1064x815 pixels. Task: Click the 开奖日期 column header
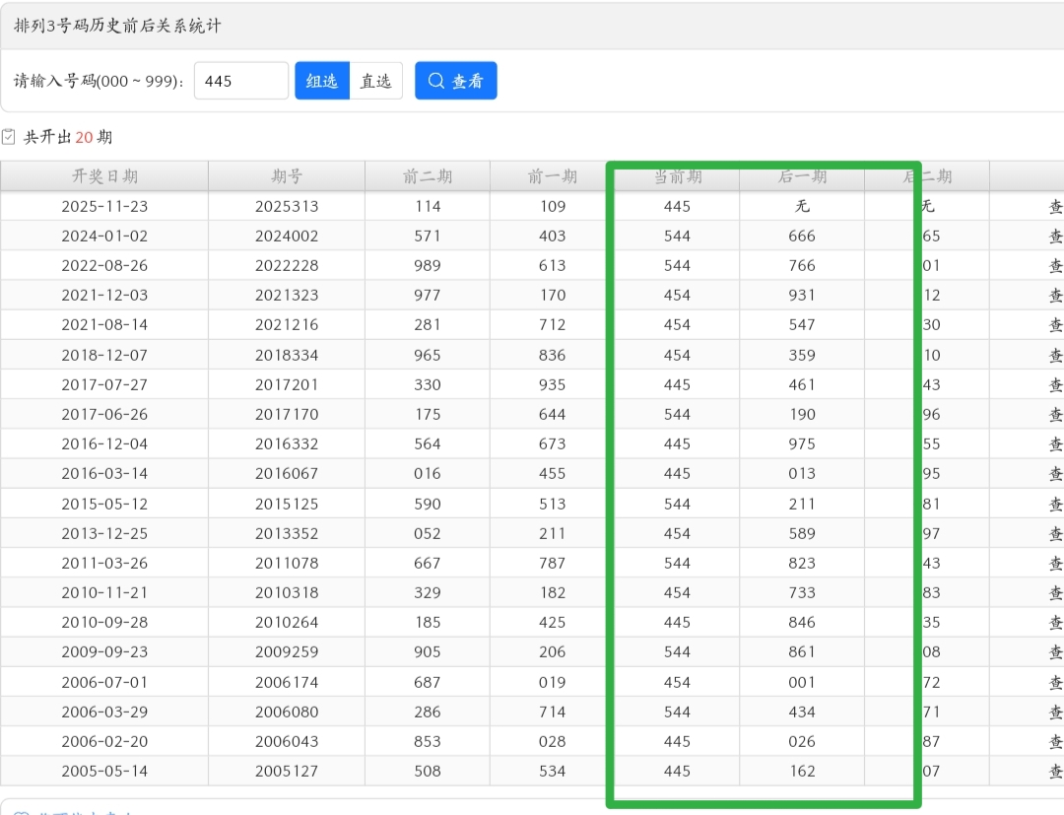click(104, 176)
